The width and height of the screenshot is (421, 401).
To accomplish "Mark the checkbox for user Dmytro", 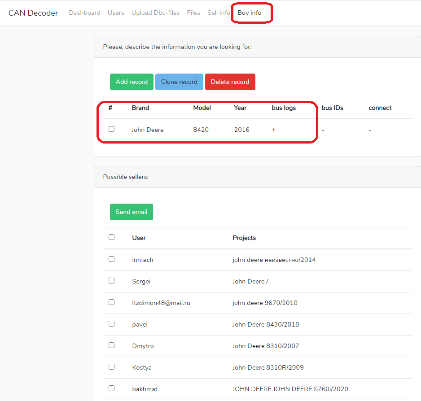I will point(112,345).
